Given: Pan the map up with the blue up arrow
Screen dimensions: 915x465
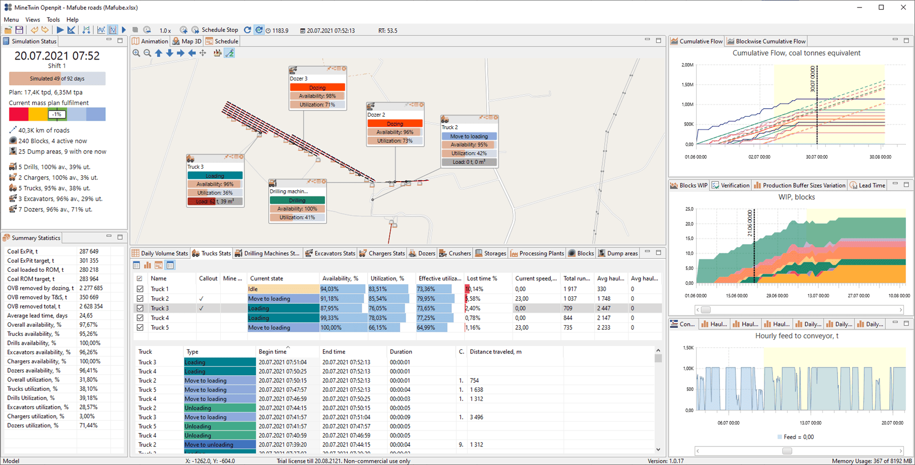Looking at the screenshot, I should pos(159,53).
